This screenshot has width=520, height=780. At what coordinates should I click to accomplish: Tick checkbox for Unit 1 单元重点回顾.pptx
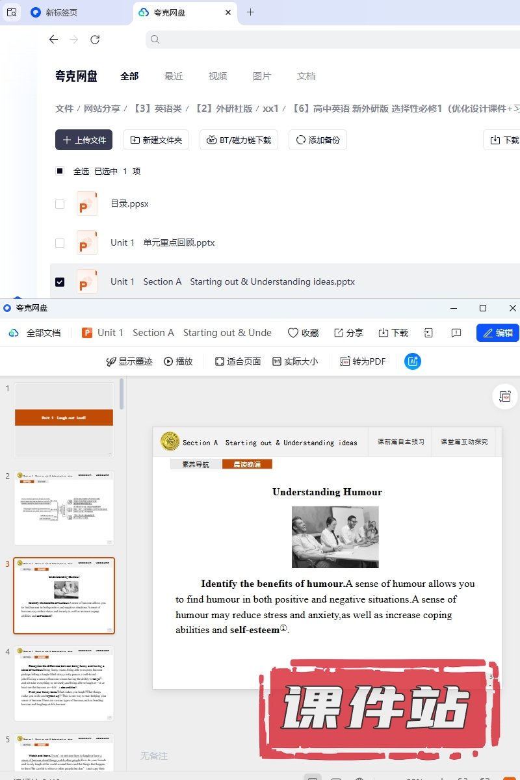coord(60,243)
